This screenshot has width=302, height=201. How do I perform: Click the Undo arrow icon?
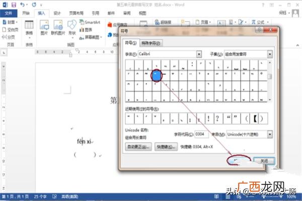click(23, 5)
